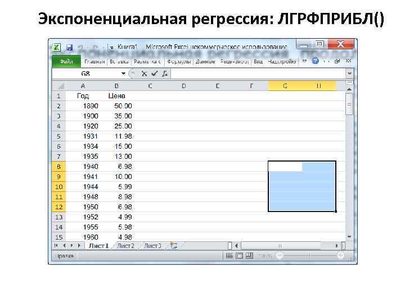Switch to the Формулы ribbon tab
Screen dimensions: 405x303
(x=179, y=62)
